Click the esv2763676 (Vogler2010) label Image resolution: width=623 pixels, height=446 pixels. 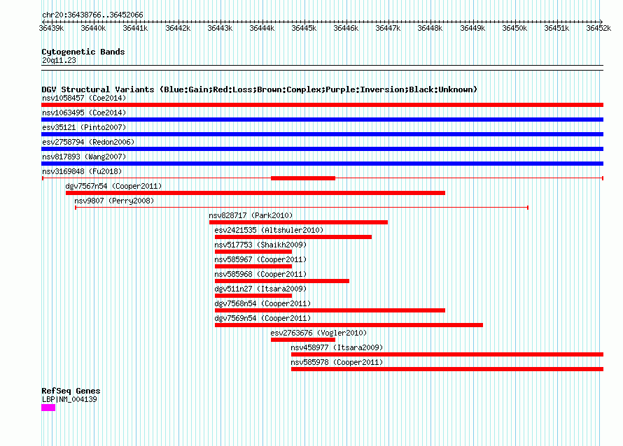pyautogui.click(x=318, y=333)
